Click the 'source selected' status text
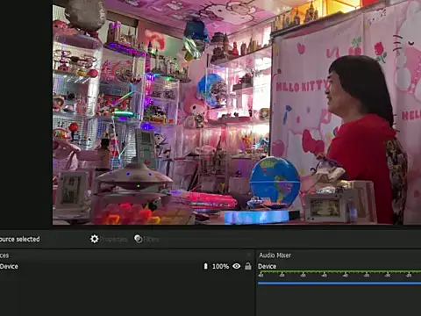 pos(20,239)
